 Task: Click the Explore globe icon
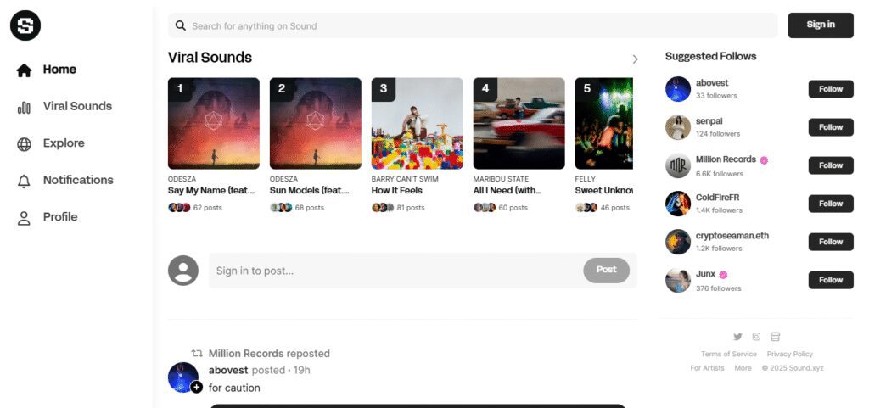pos(24,144)
